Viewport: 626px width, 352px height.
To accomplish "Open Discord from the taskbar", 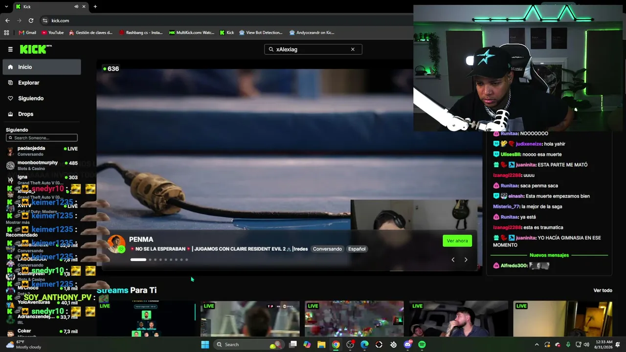I will pyautogui.click(x=408, y=345).
